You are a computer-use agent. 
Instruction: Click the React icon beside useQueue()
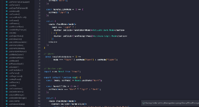click(x=7, y=21)
